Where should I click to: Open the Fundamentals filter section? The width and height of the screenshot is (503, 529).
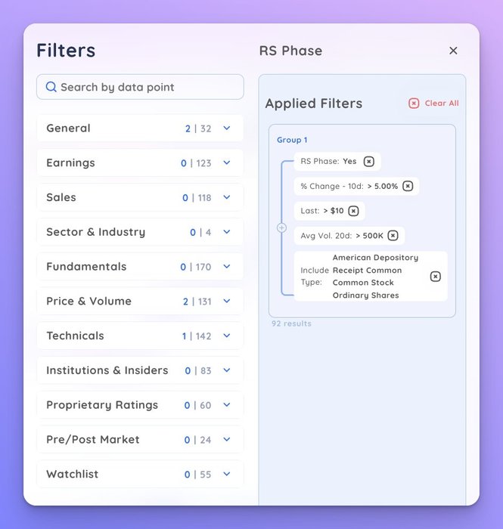226,267
